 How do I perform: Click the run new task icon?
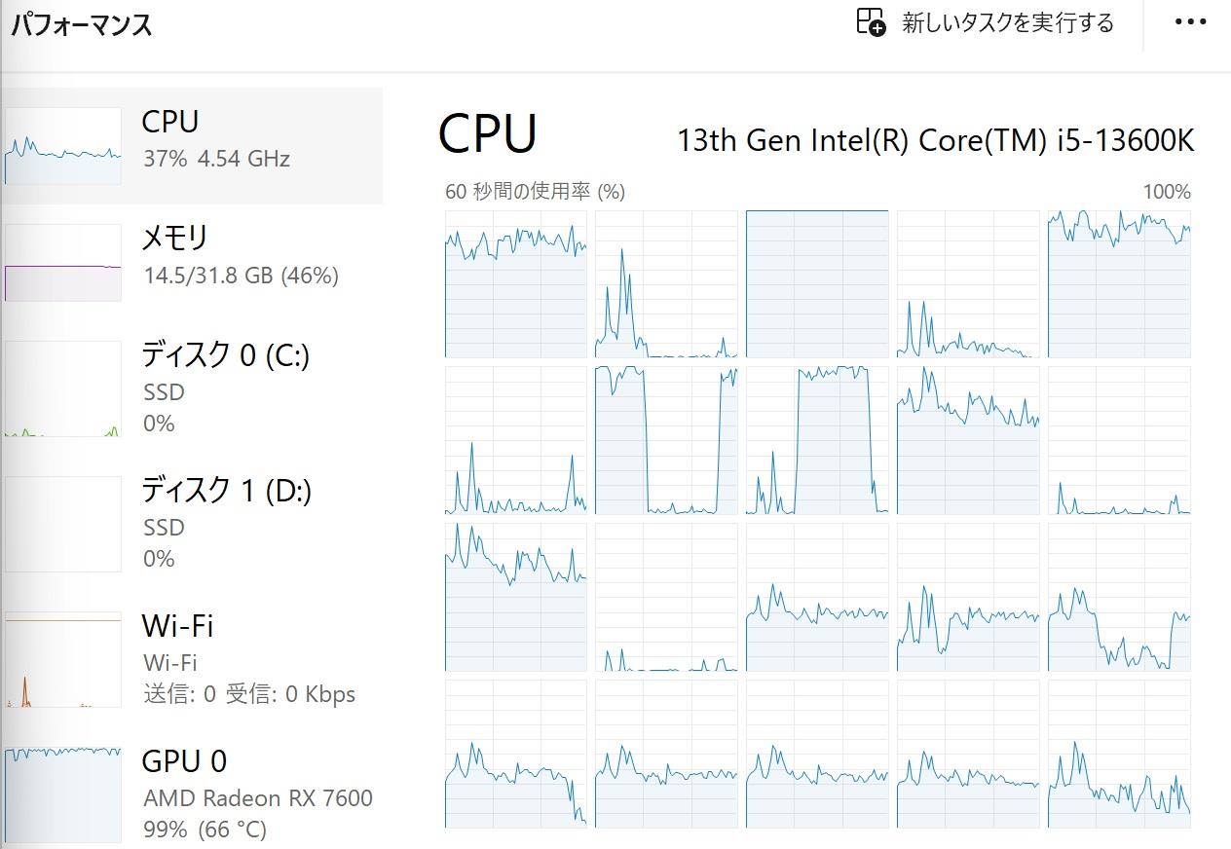pyautogui.click(x=871, y=22)
